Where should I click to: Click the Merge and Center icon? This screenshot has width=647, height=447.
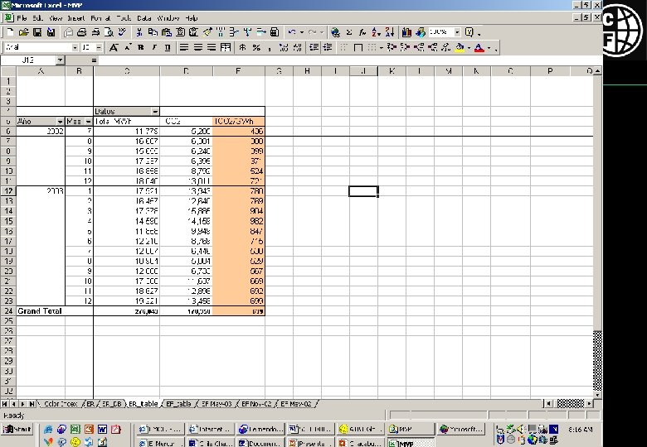click(x=226, y=48)
